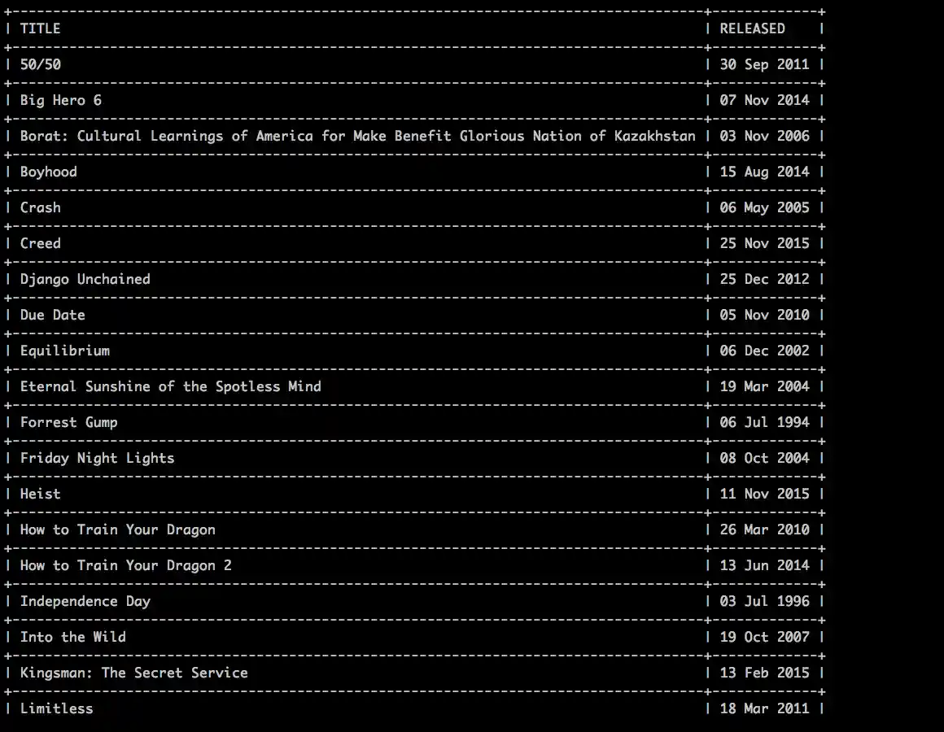The width and height of the screenshot is (944, 732).
Task: Click the date '15 Aug 2014'
Action: point(765,172)
